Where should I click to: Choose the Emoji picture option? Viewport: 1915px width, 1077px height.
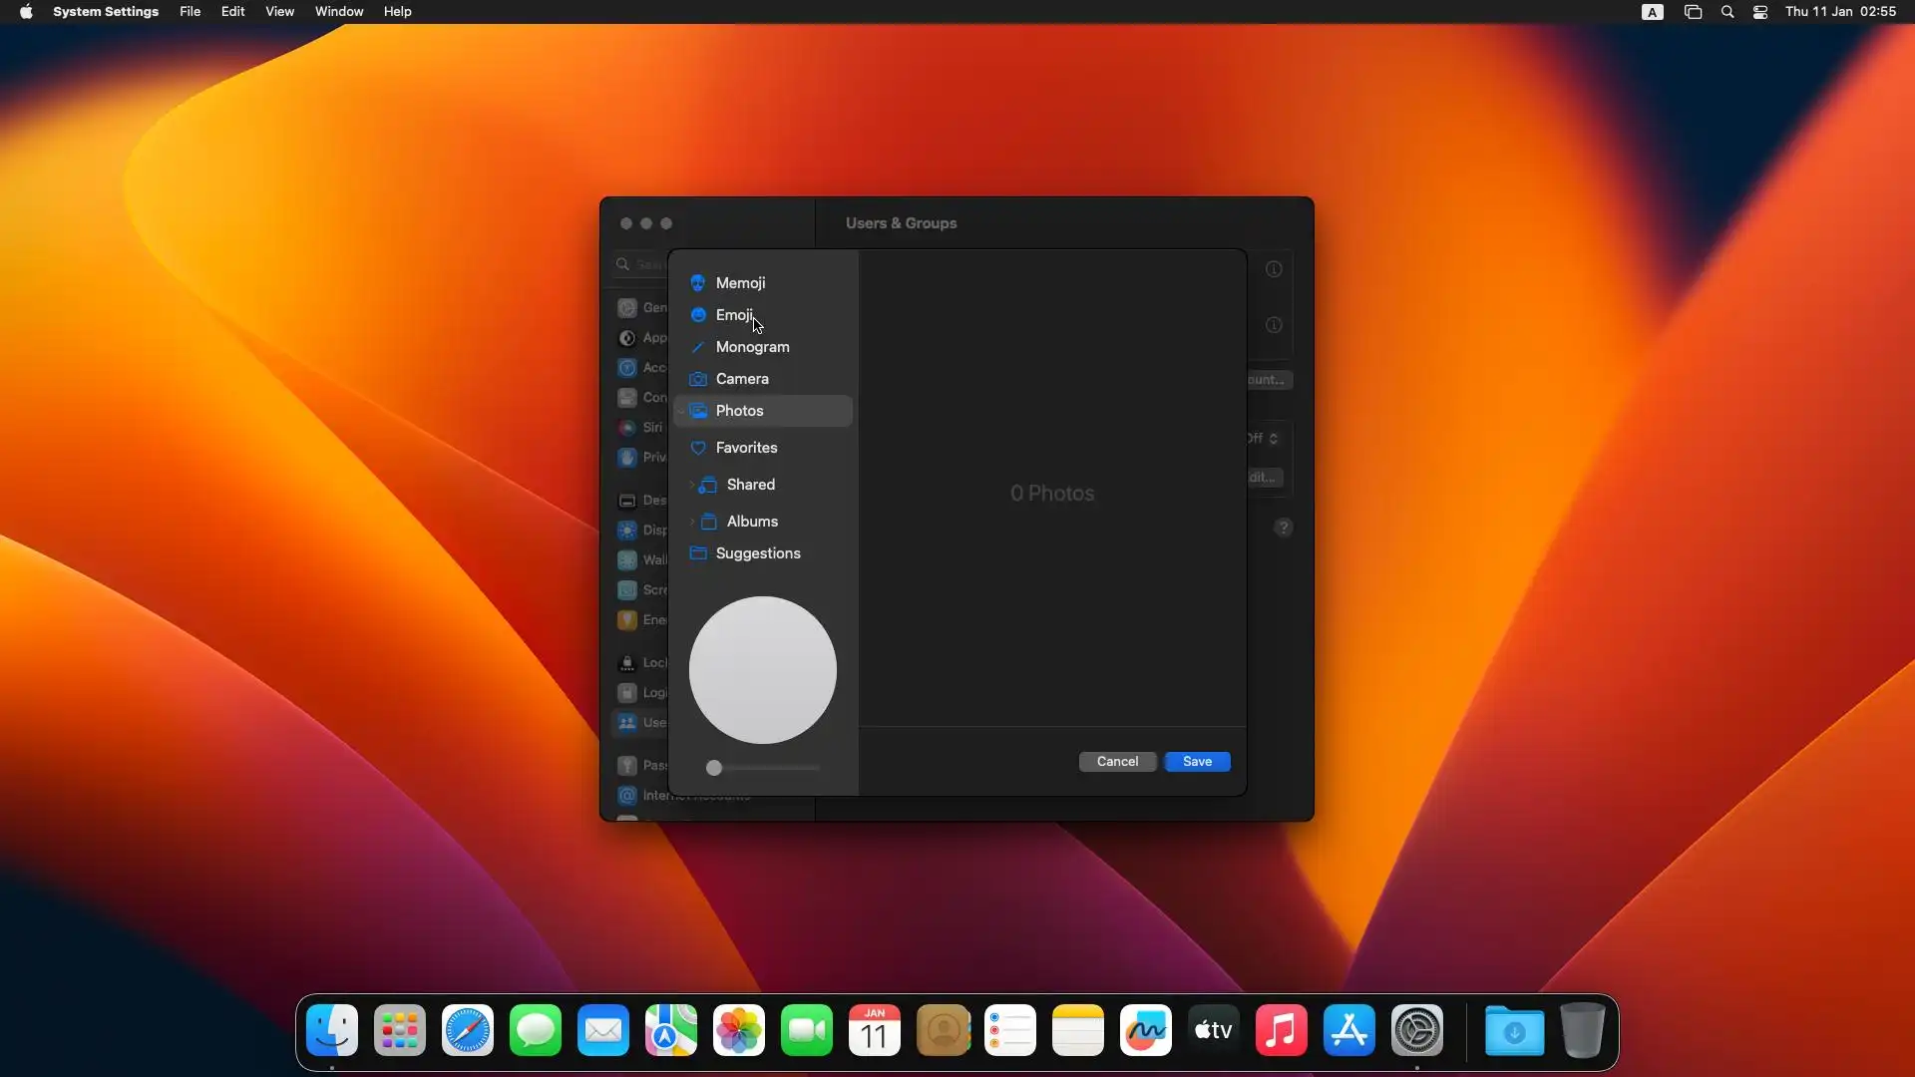[x=734, y=315]
